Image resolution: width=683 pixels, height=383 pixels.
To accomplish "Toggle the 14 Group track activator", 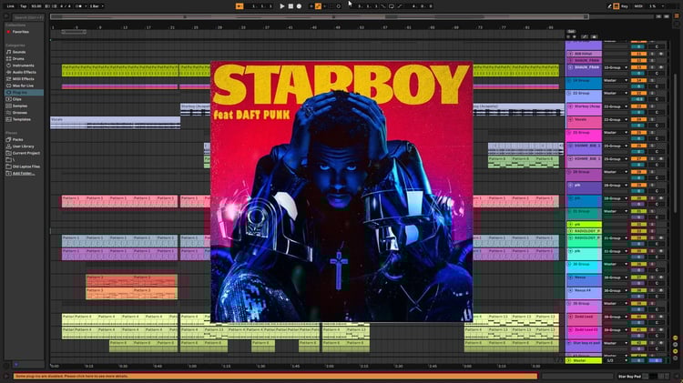I will [x=638, y=81].
